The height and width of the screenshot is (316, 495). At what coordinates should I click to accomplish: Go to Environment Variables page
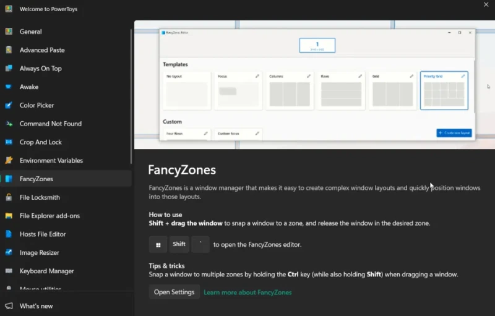point(51,161)
